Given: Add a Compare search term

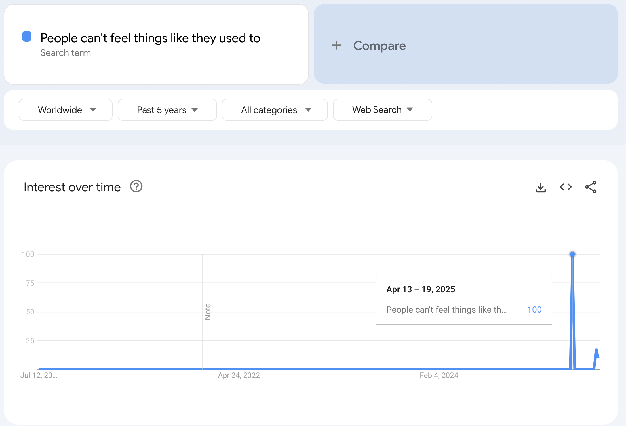Looking at the screenshot, I should point(466,44).
